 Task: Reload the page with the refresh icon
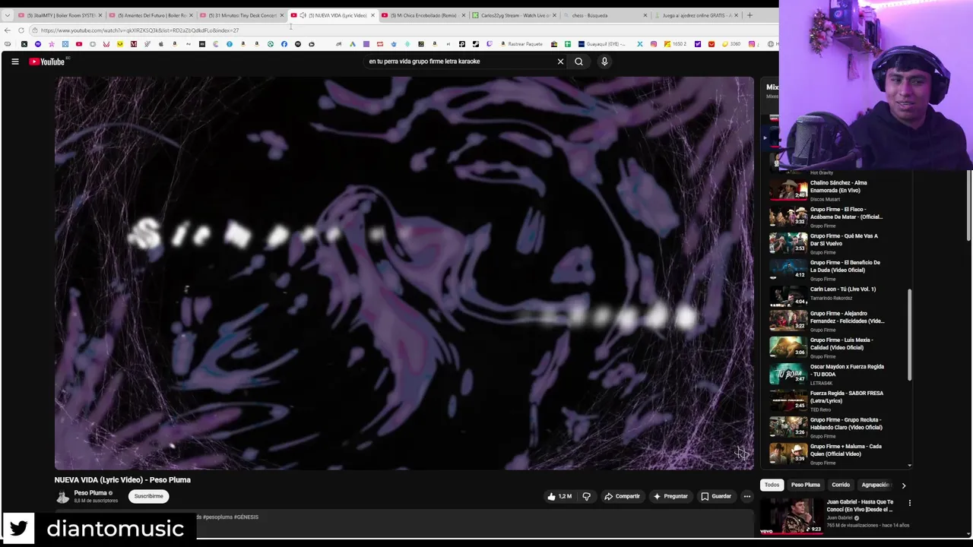[21, 30]
